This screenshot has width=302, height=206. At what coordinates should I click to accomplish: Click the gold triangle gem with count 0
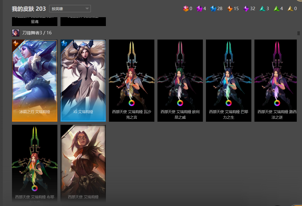pyautogui.click(x=290, y=9)
